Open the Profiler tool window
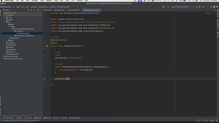Viewport: 219px width, 123px height. (x=56, y=118)
